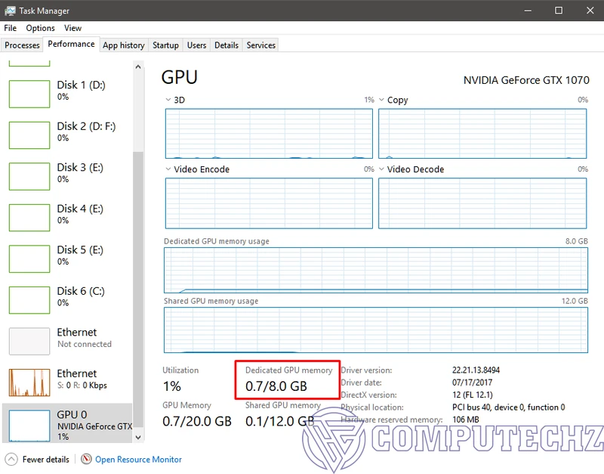Click the Video Decode graph

coord(482,203)
